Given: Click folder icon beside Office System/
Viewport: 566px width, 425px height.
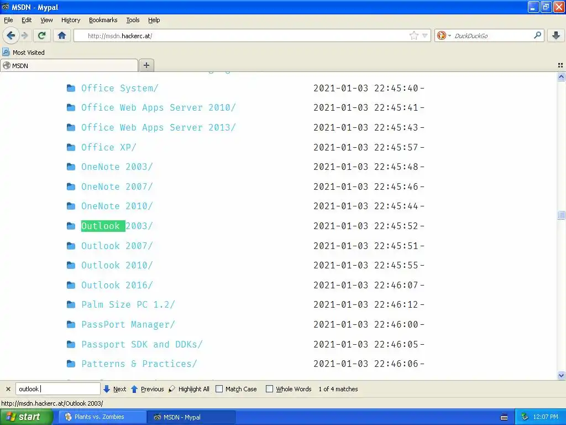Looking at the screenshot, I should (x=71, y=88).
